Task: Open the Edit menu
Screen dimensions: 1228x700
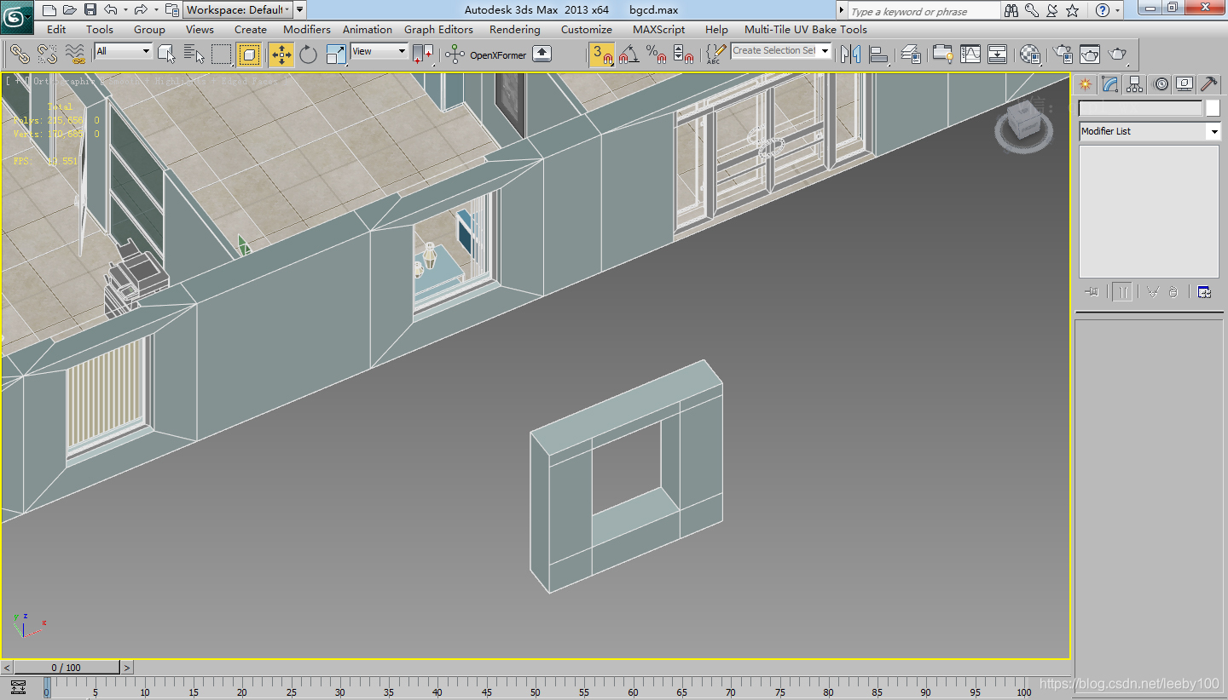Action: (56, 29)
